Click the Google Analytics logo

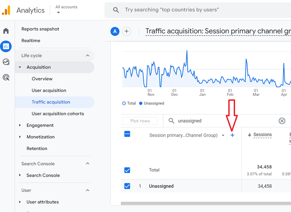(6, 10)
